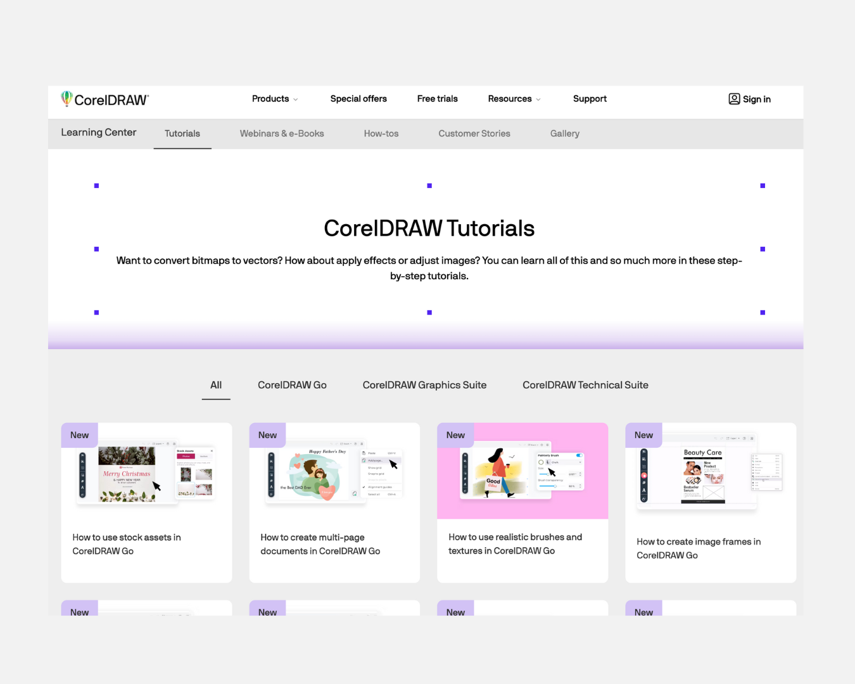Screen dimensions: 855x684
Task: Open the Support page
Action: point(590,99)
